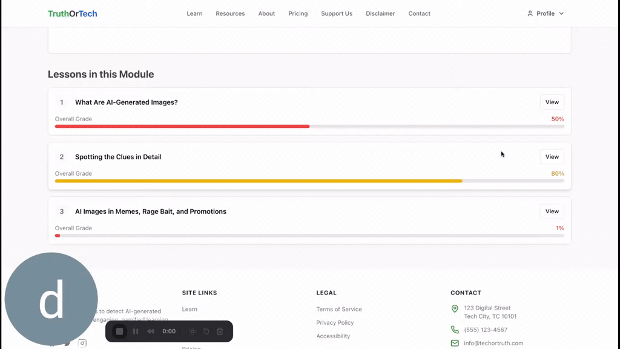Click the TruthOrTech logo

[73, 13]
